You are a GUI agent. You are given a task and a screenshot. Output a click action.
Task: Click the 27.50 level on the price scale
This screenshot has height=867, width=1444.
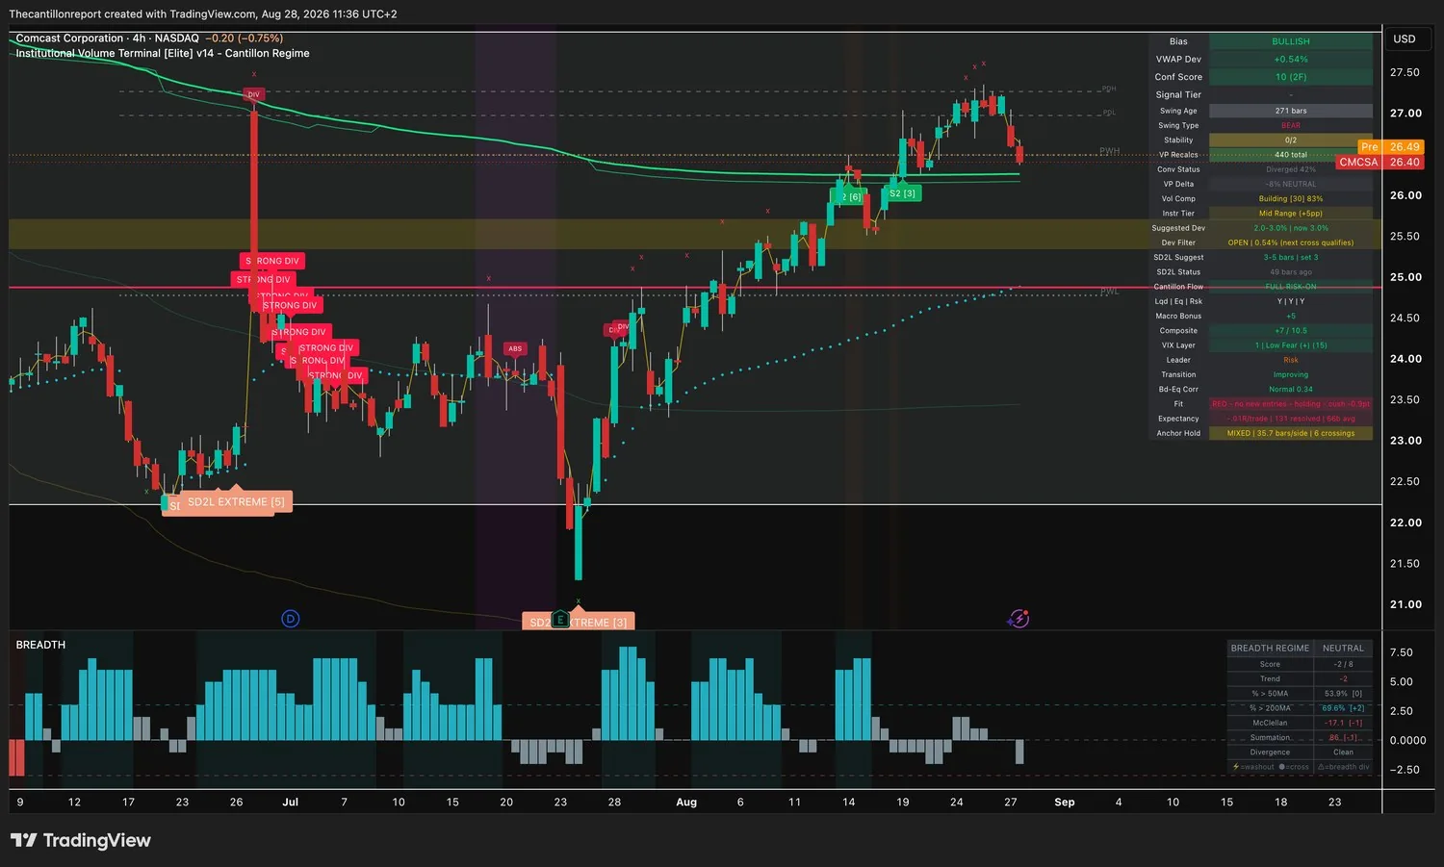(x=1405, y=72)
